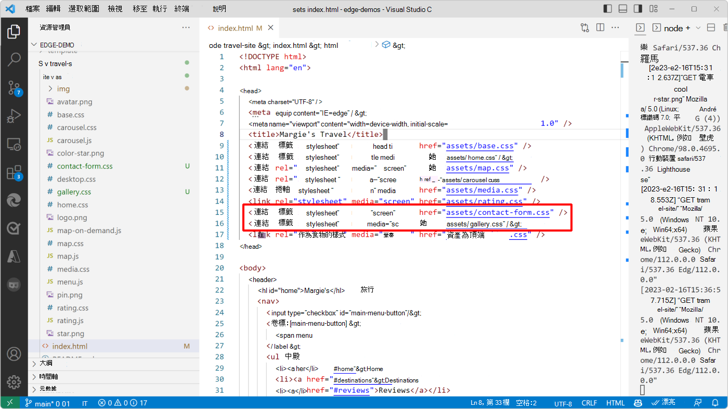Toggle the split editor layout icon
Viewport: 728px width, 409px height.
click(x=600, y=28)
